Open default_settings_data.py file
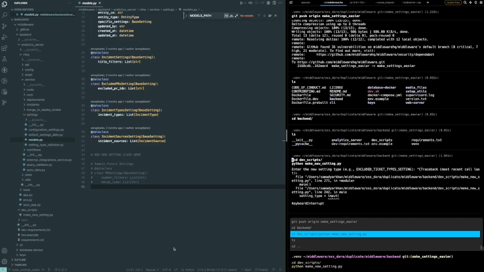Screen dimensions: 484x272 tap(45, 135)
